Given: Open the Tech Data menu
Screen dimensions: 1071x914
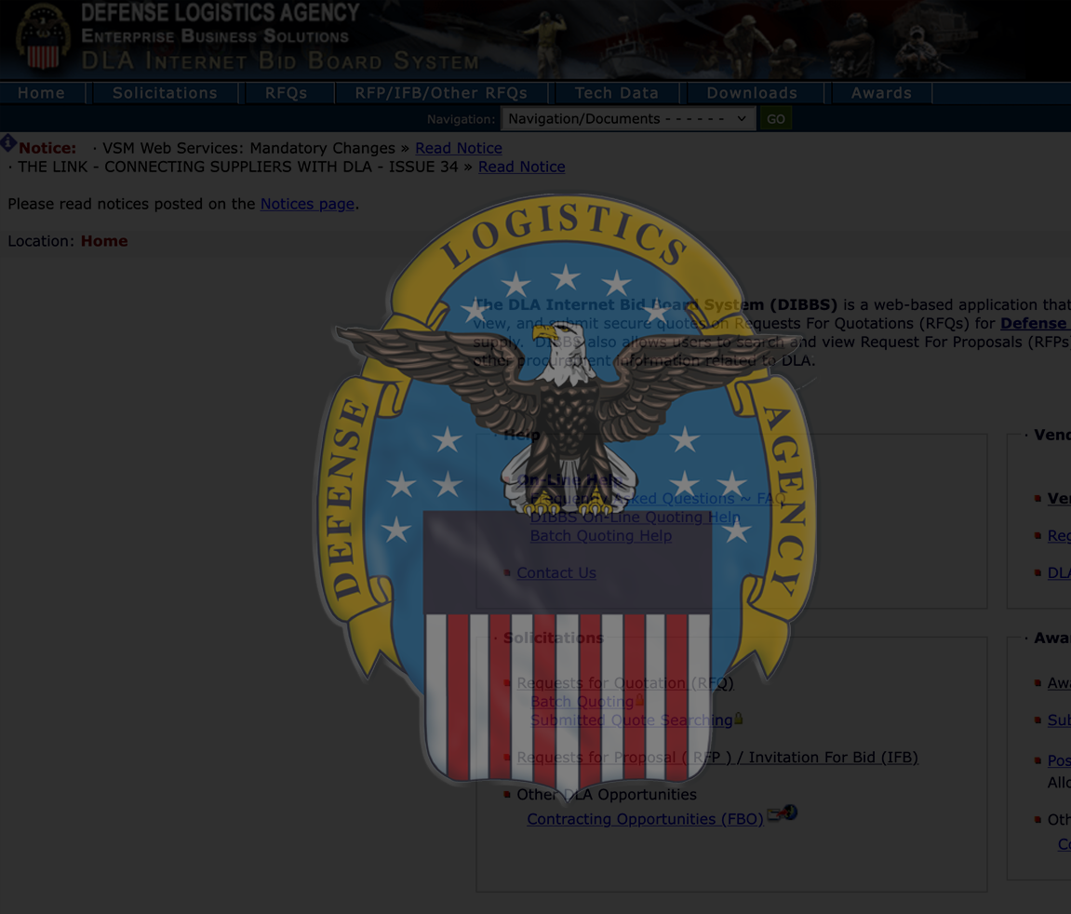Looking at the screenshot, I should [x=617, y=93].
